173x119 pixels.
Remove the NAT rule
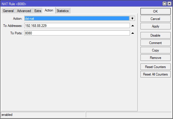[x=155, y=58]
